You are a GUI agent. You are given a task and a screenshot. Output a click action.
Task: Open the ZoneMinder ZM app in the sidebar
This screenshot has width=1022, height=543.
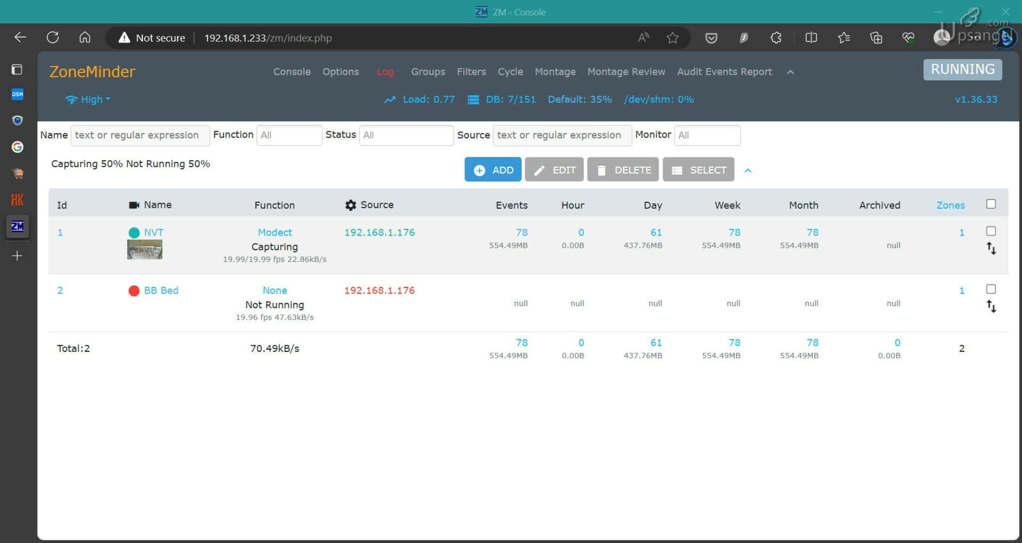pyautogui.click(x=17, y=226)
